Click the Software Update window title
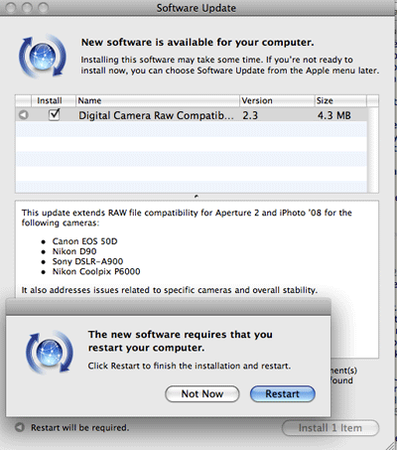The image size is (397, 450). 197,8
